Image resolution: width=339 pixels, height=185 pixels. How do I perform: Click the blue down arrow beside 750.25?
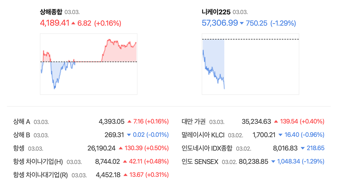242,23
